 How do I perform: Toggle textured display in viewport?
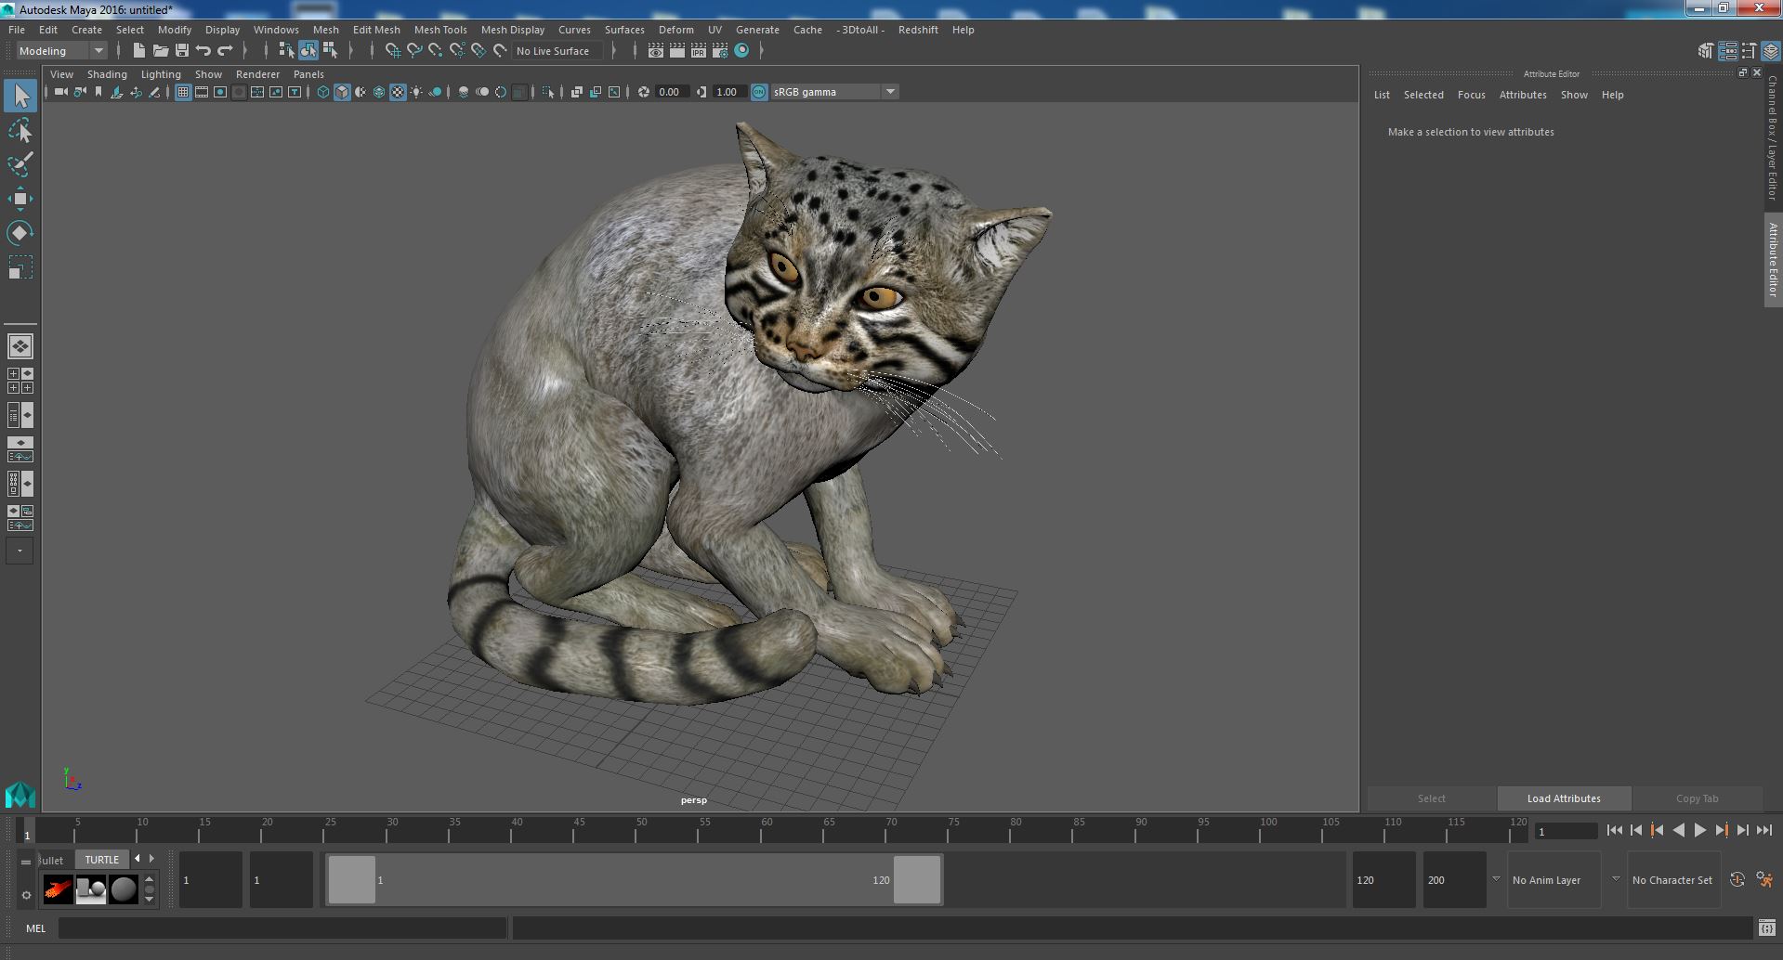(x=398, y=92)
